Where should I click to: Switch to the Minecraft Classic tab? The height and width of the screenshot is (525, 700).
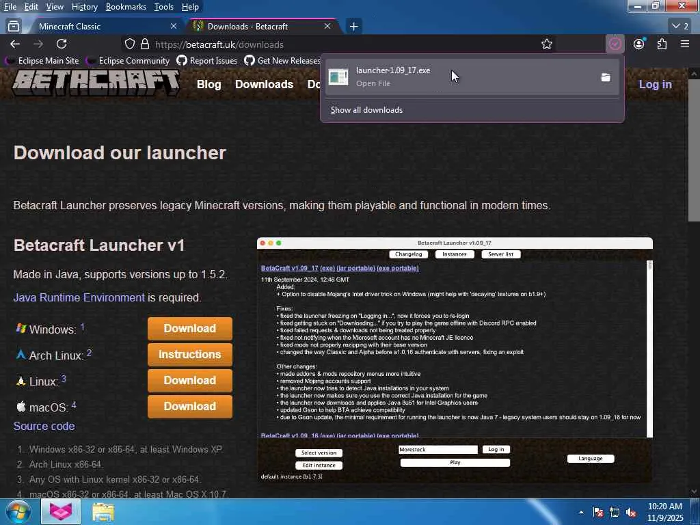[105, 27]
